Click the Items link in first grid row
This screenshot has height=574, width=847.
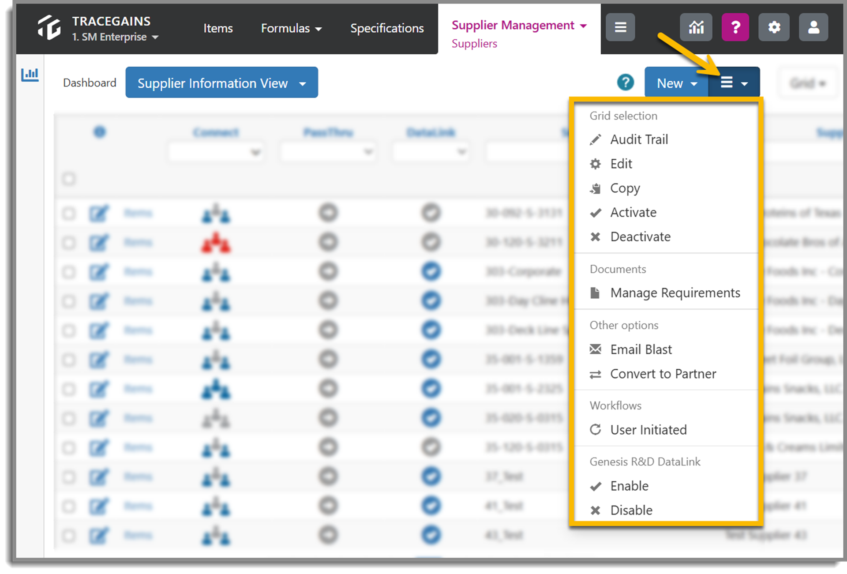pos(138,214)
